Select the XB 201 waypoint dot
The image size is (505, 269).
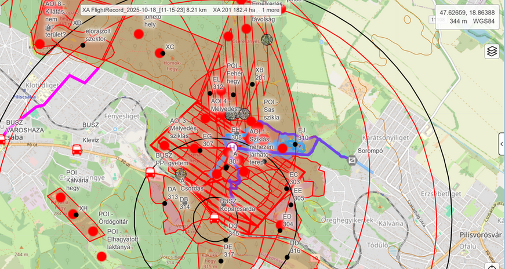pyautogui.click(x=252, y=84)
